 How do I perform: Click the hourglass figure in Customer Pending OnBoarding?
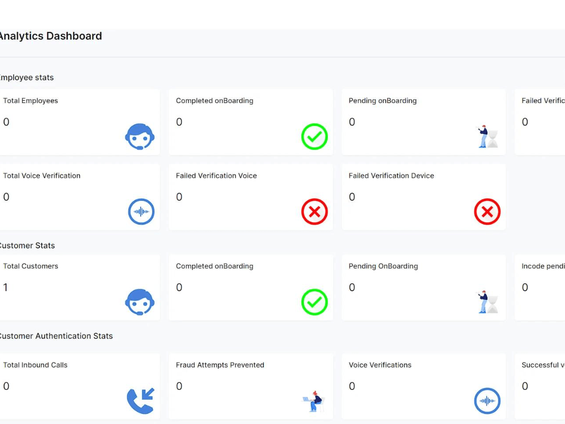(487, 302)
